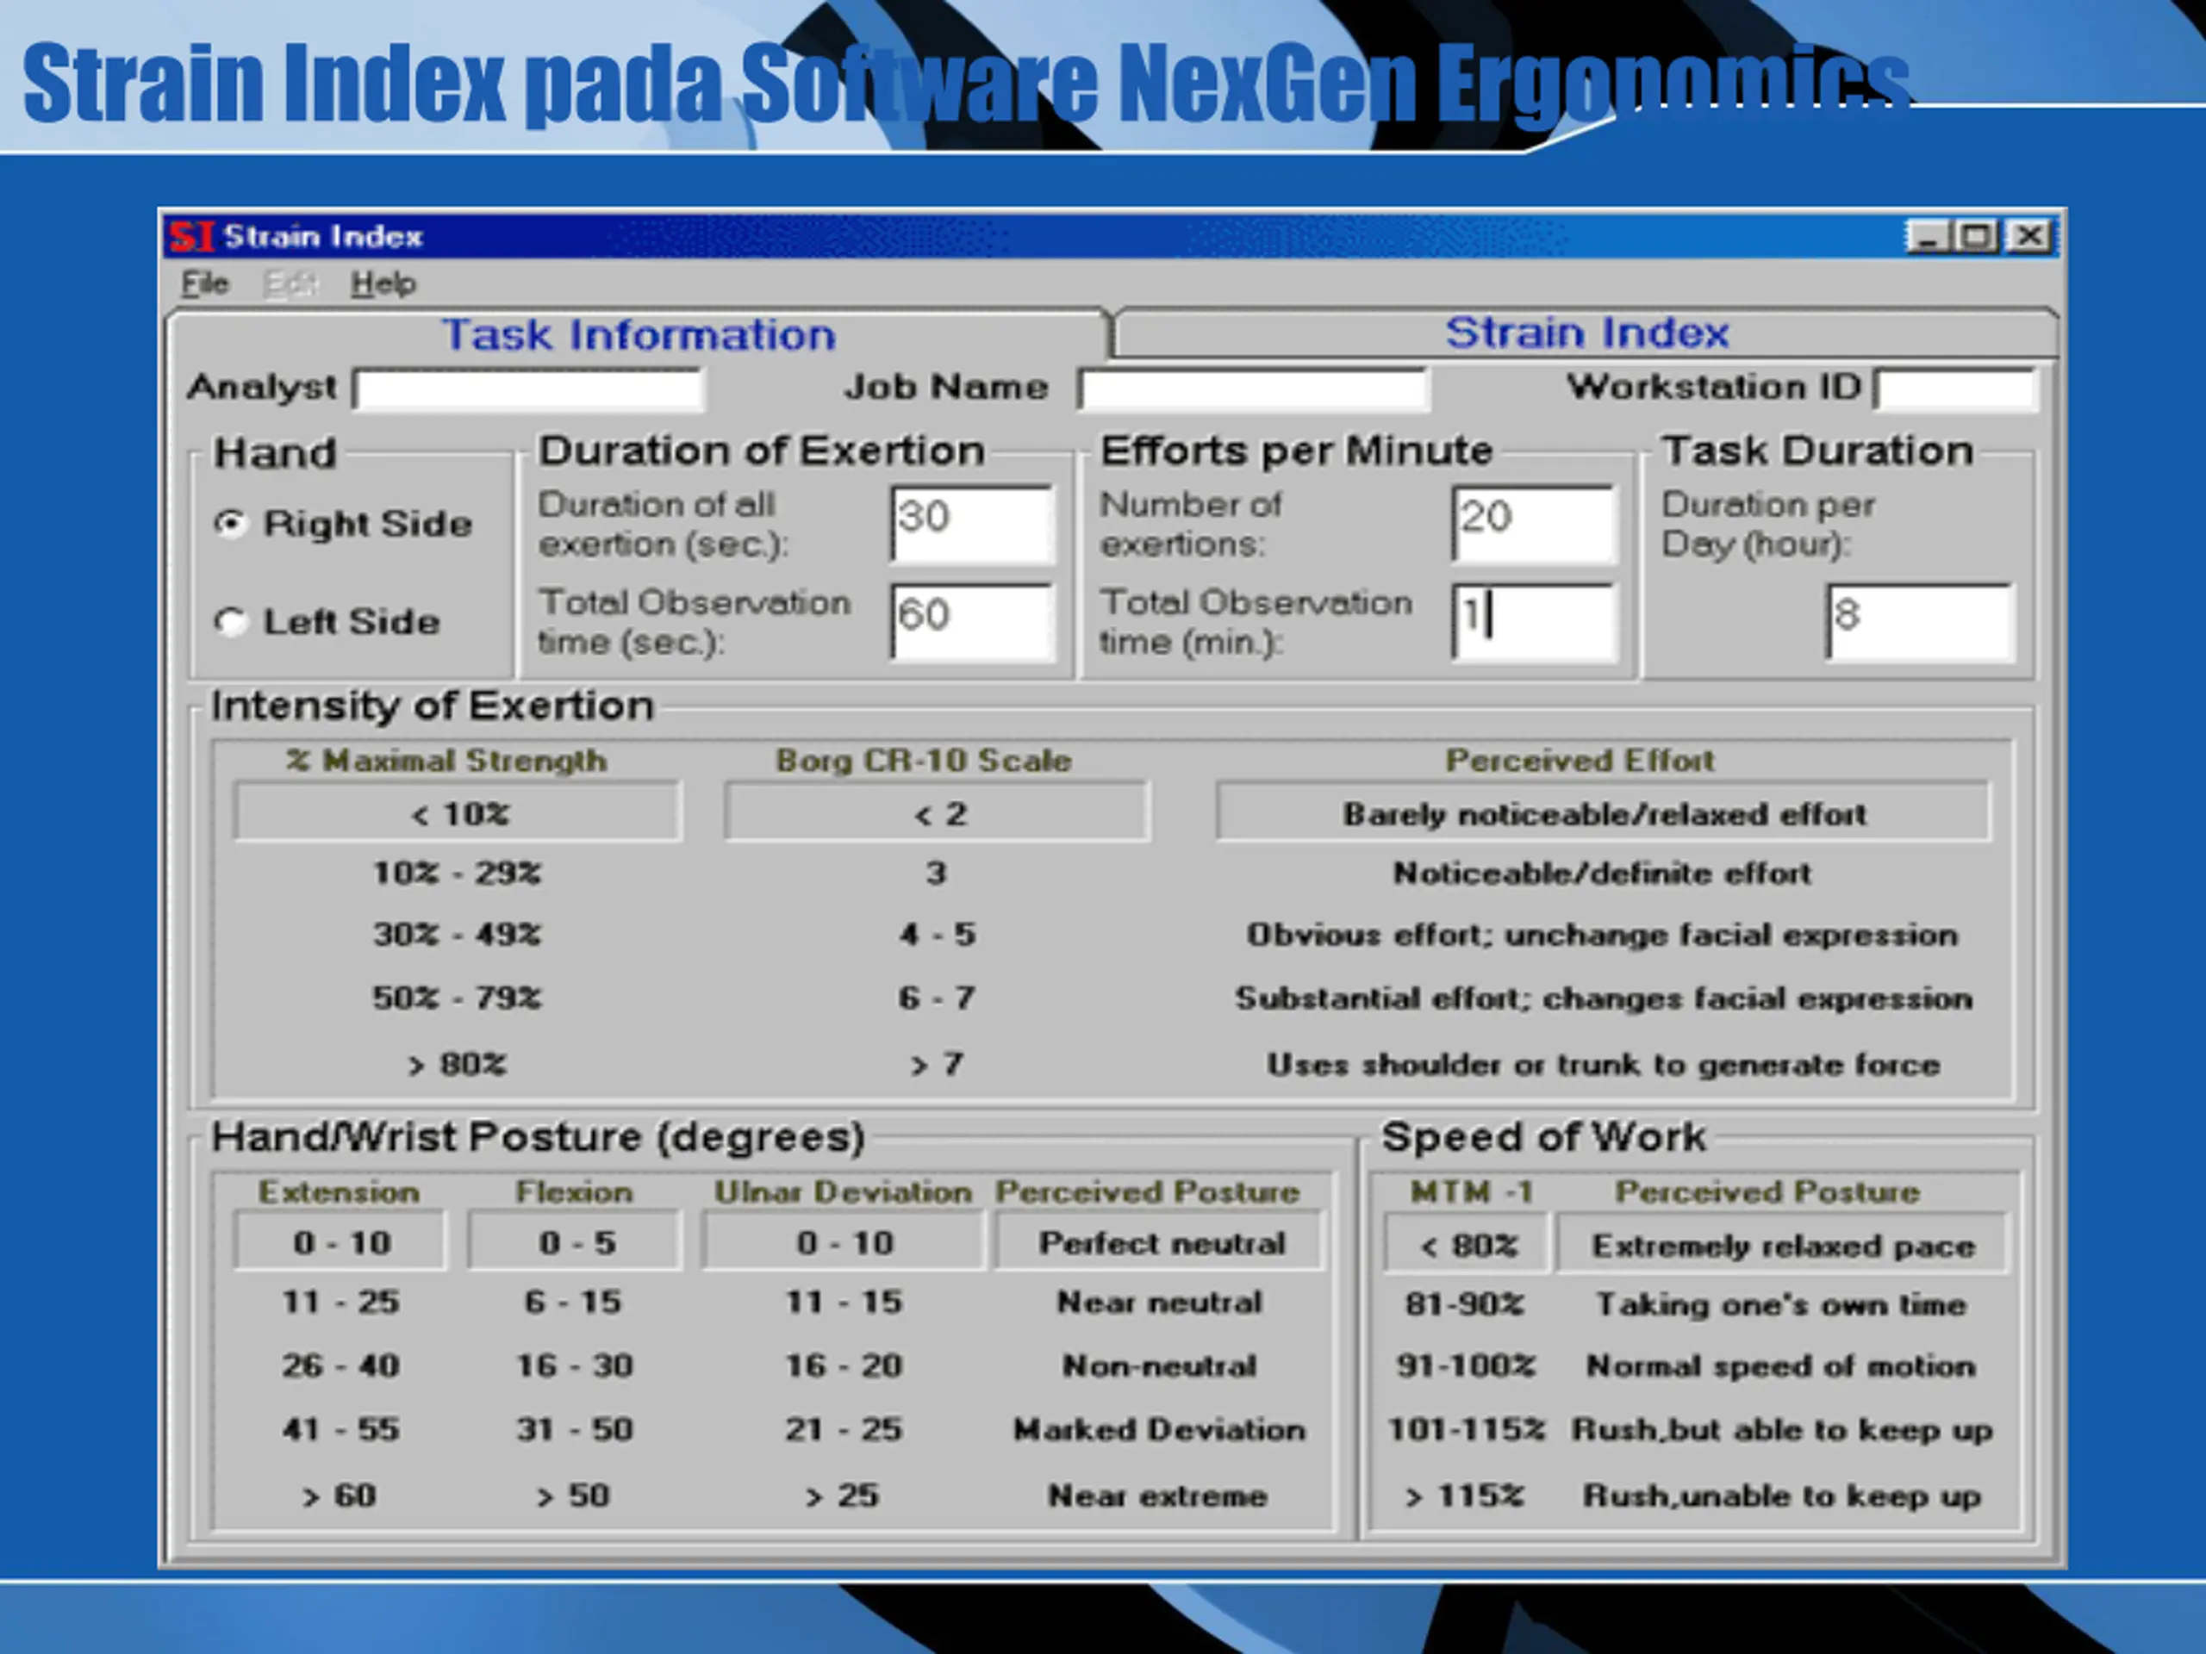Open the Help menu
The width and height of the screenshot is (2206, 1654).
click(383, 284)
